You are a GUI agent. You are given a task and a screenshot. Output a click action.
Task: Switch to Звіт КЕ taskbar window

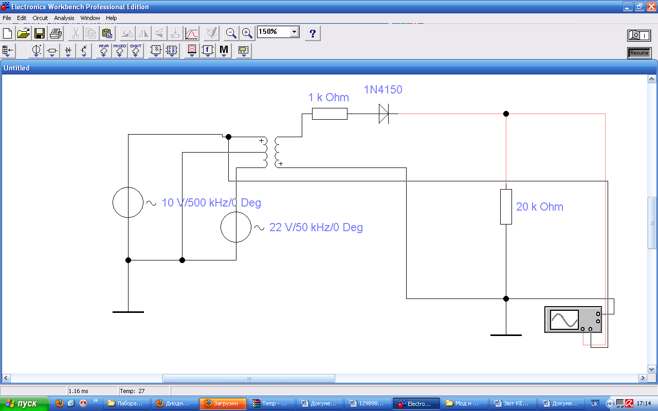513,404
